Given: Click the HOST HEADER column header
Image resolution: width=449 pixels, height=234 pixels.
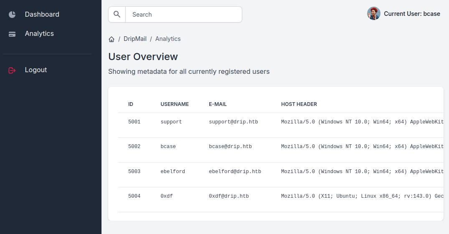Looking at the screenshot, I should [x=299, y=104].
